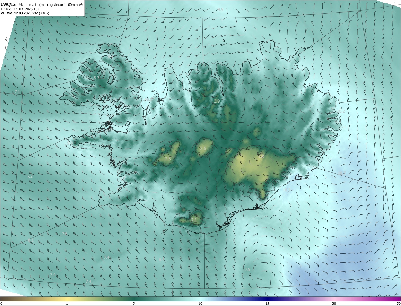This screenshot has width=401, height=306.
Task: Click the 7.2 value label over the sea
Action: tap(30, 176)
